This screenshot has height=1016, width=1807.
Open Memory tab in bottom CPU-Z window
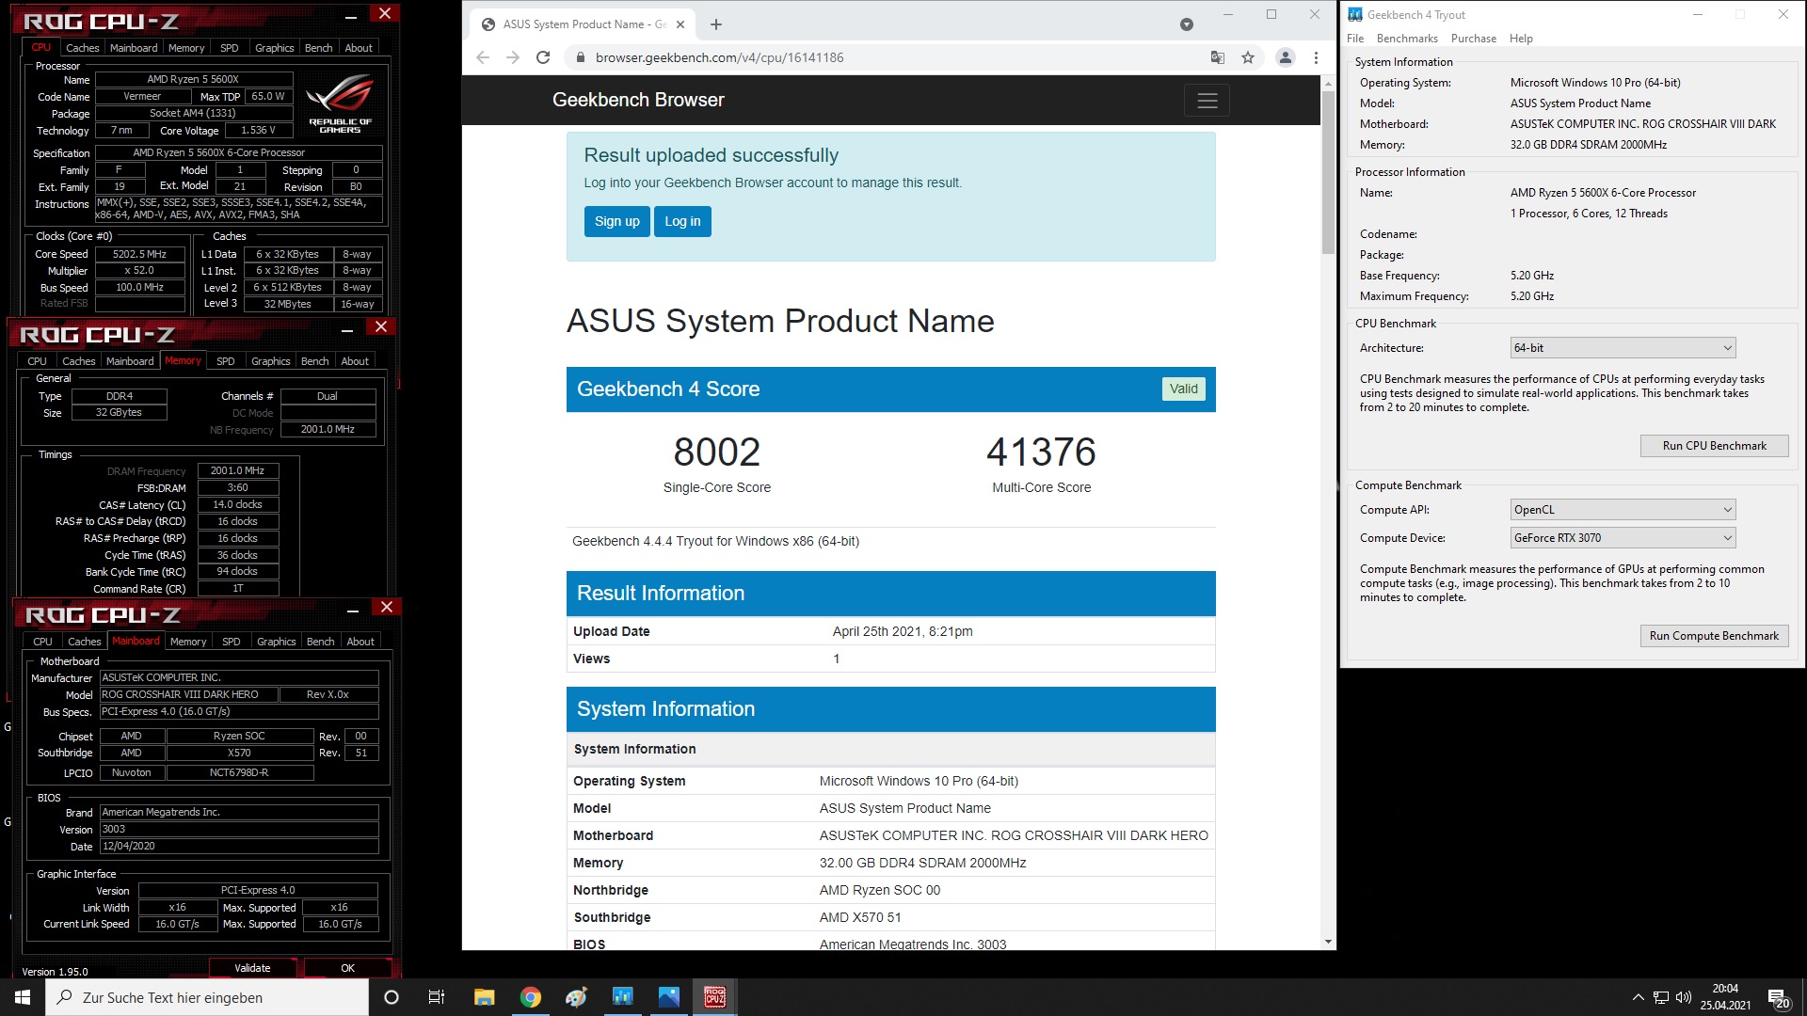coord(188,642)
